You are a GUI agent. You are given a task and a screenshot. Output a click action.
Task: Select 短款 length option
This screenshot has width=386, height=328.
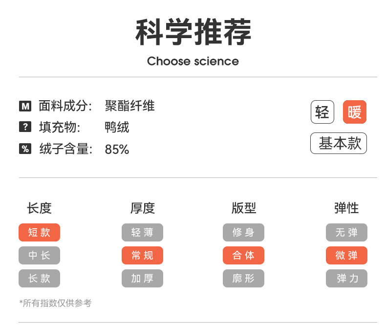[x=39, y=233]
